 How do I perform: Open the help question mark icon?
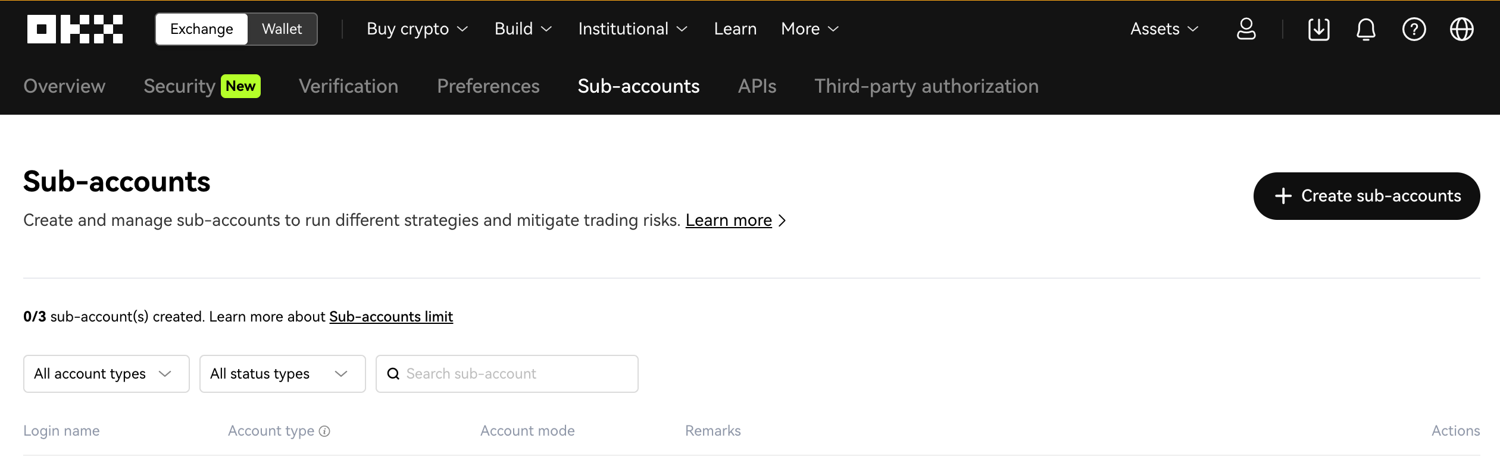pos(1414,29)
